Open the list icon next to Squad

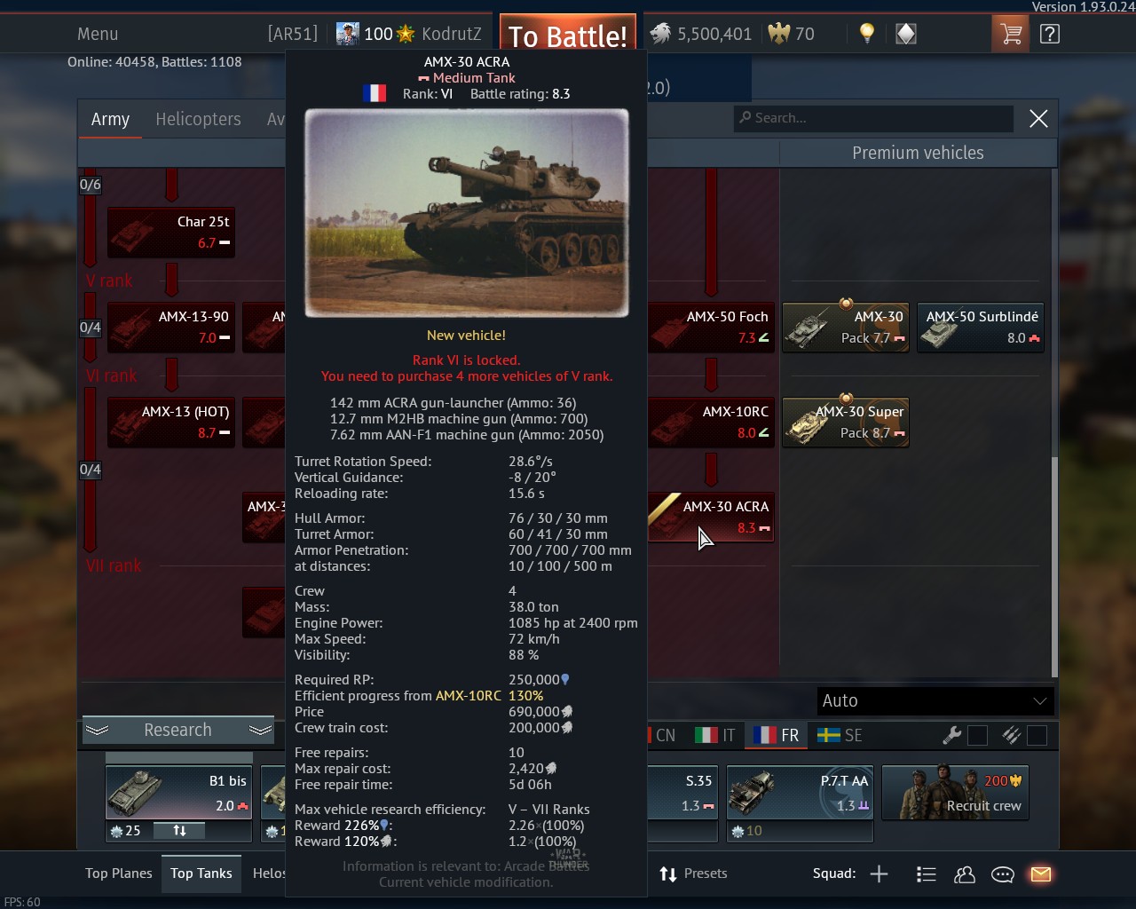pyautogui.click(x=926, y=874)
